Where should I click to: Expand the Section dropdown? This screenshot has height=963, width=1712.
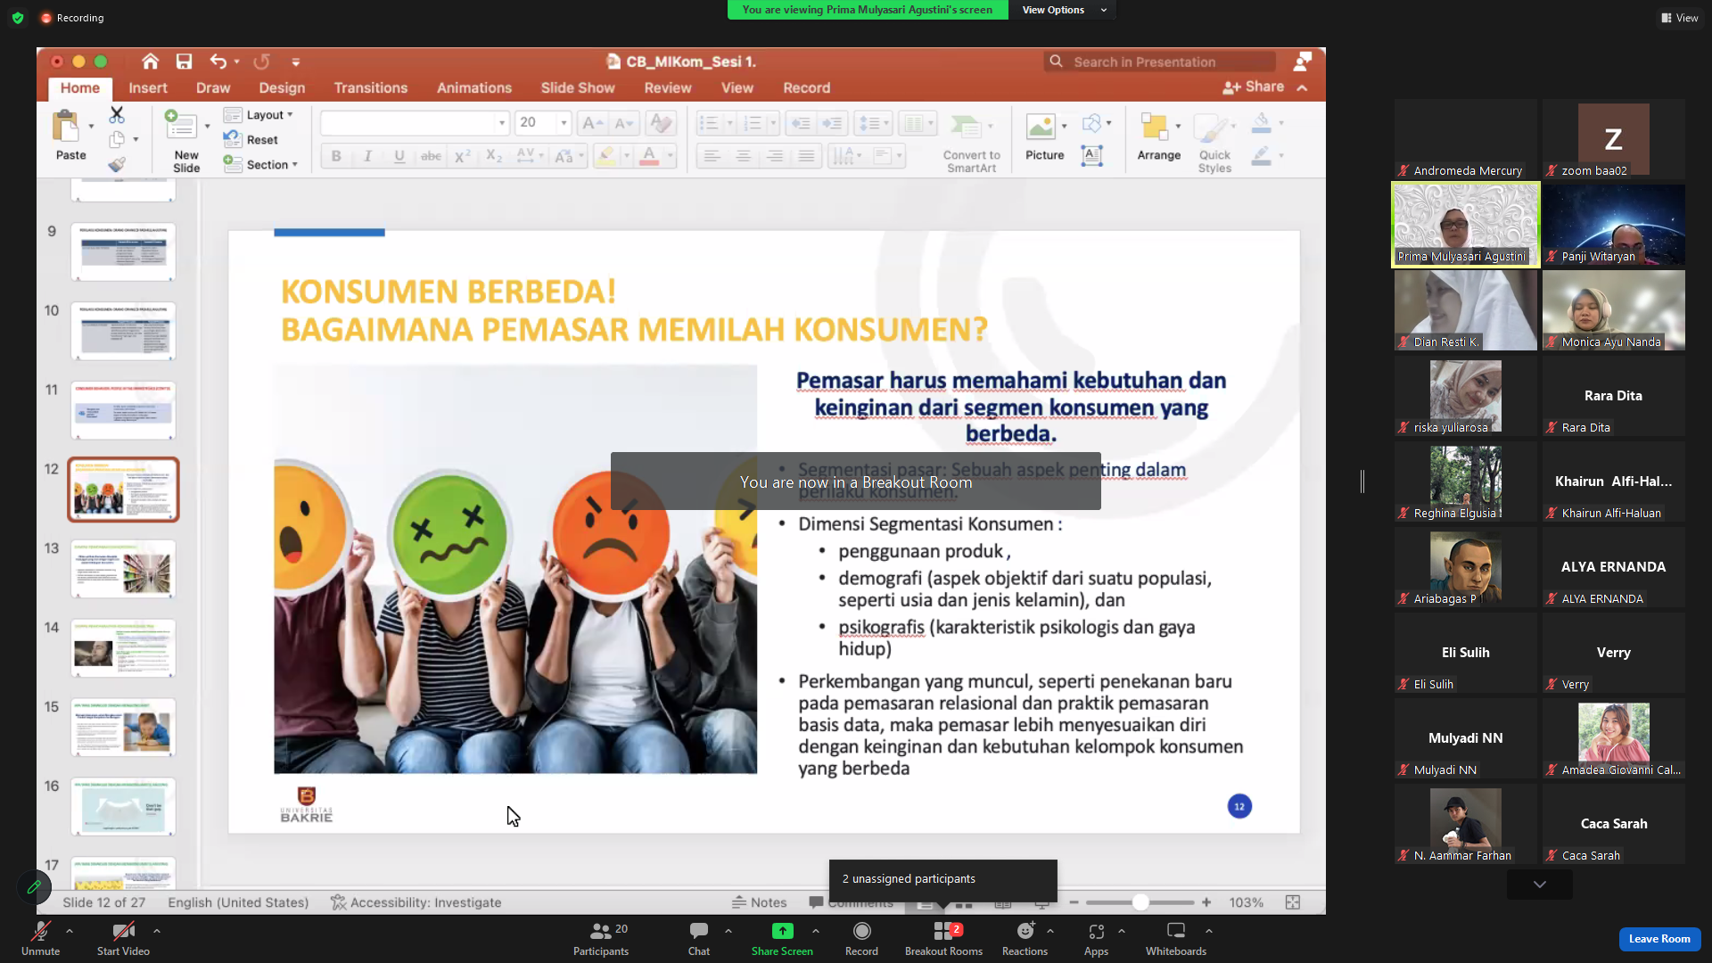[260, 165]
